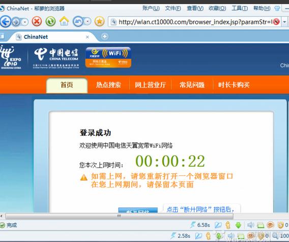
Task: Open the 账户(U) menu
Action: pos(151,8)
